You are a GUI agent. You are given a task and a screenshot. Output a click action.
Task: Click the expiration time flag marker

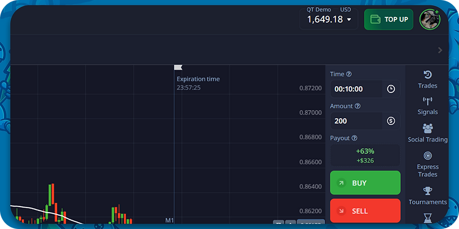tap(178, 67)
